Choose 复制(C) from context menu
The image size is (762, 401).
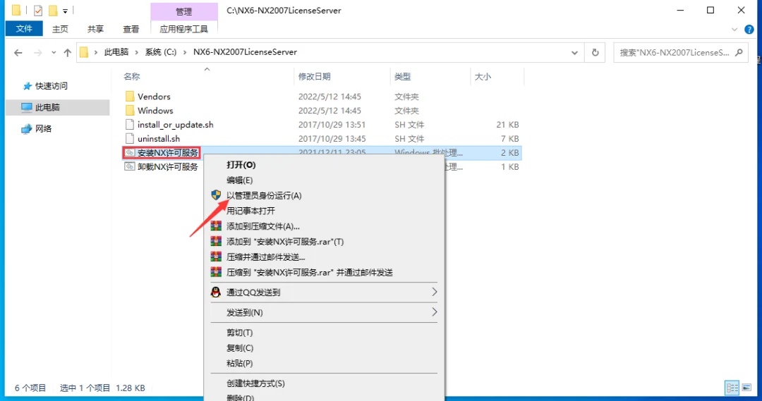(240, 348)
